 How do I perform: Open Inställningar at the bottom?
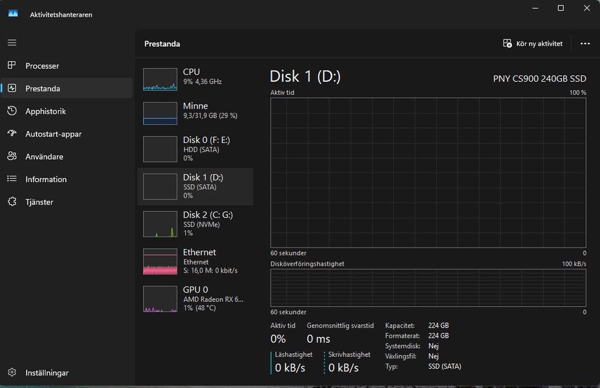point(67,373)
